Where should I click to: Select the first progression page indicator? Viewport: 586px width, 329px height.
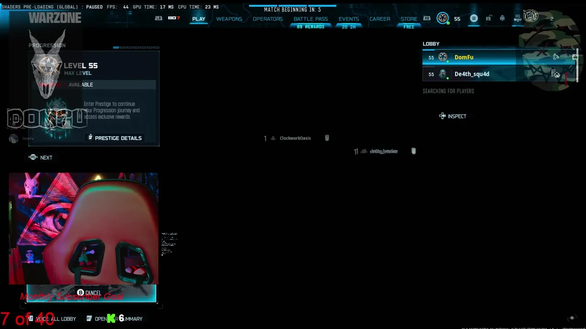116,47
